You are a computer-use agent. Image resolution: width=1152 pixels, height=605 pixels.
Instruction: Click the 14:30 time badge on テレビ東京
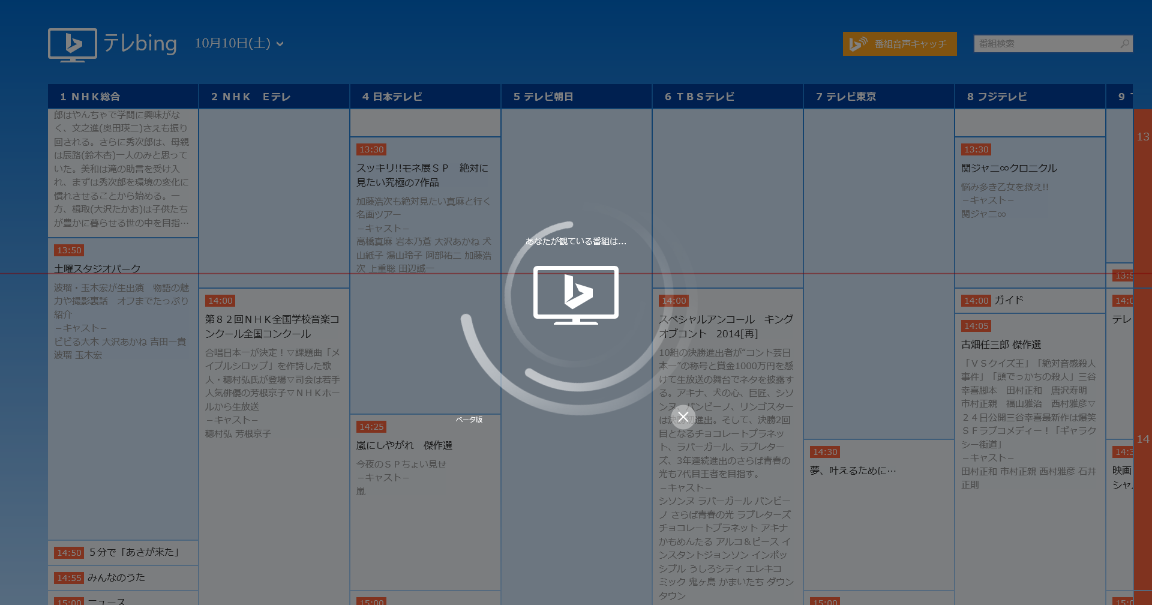825,452
